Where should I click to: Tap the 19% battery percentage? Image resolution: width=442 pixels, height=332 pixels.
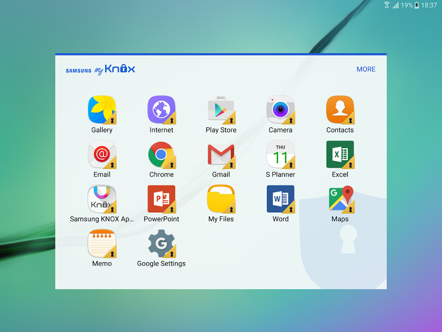[x=407, y=5]
